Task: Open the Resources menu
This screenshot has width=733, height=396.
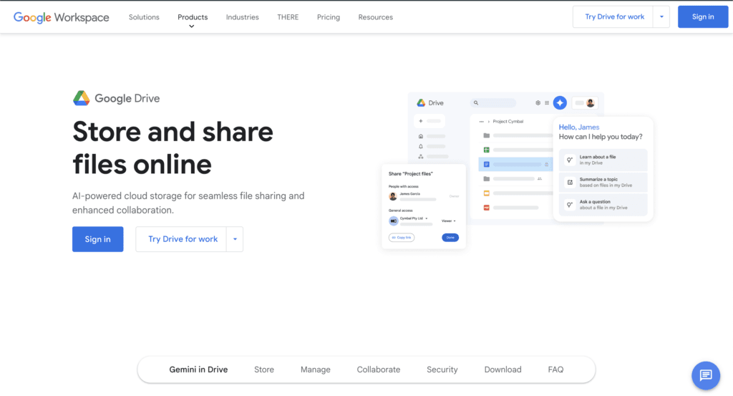Action: click(375, 17)
